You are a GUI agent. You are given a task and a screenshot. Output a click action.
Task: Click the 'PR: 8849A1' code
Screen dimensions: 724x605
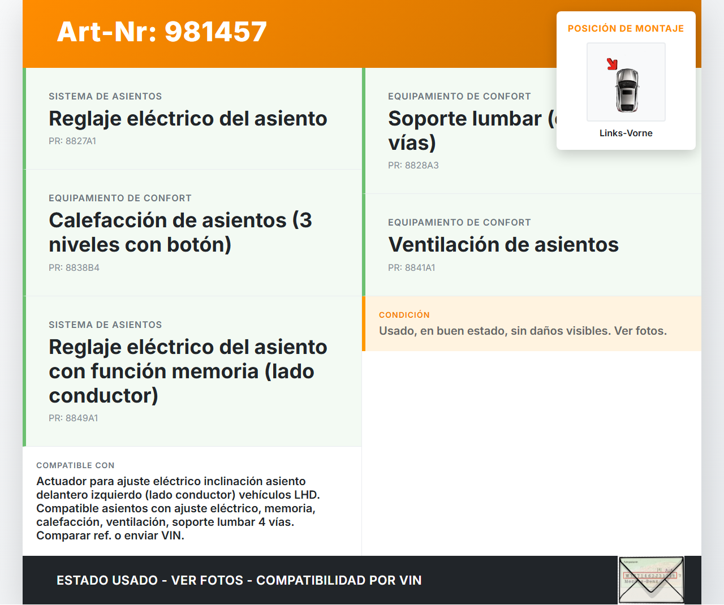click(x=74, y=418)
